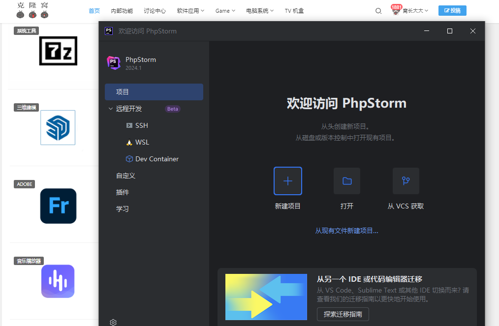This screenshot has width=499, height=326.
Task: Click the Get from VCS branch icon
Action: [406, 181]
